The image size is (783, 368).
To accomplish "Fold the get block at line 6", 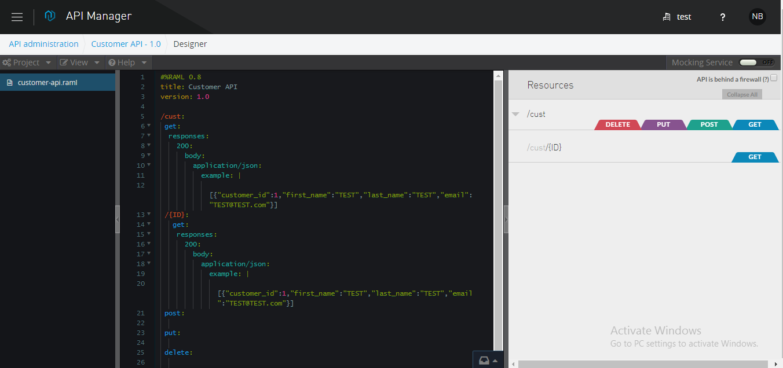I will click(x=149, y=126).
